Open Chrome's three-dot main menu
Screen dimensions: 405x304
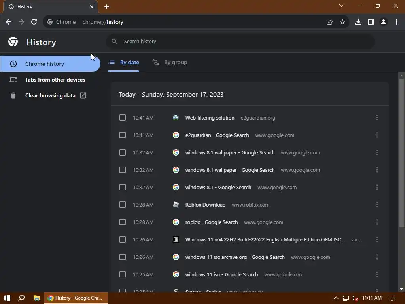pyautogui.click(x=396, y=22)
